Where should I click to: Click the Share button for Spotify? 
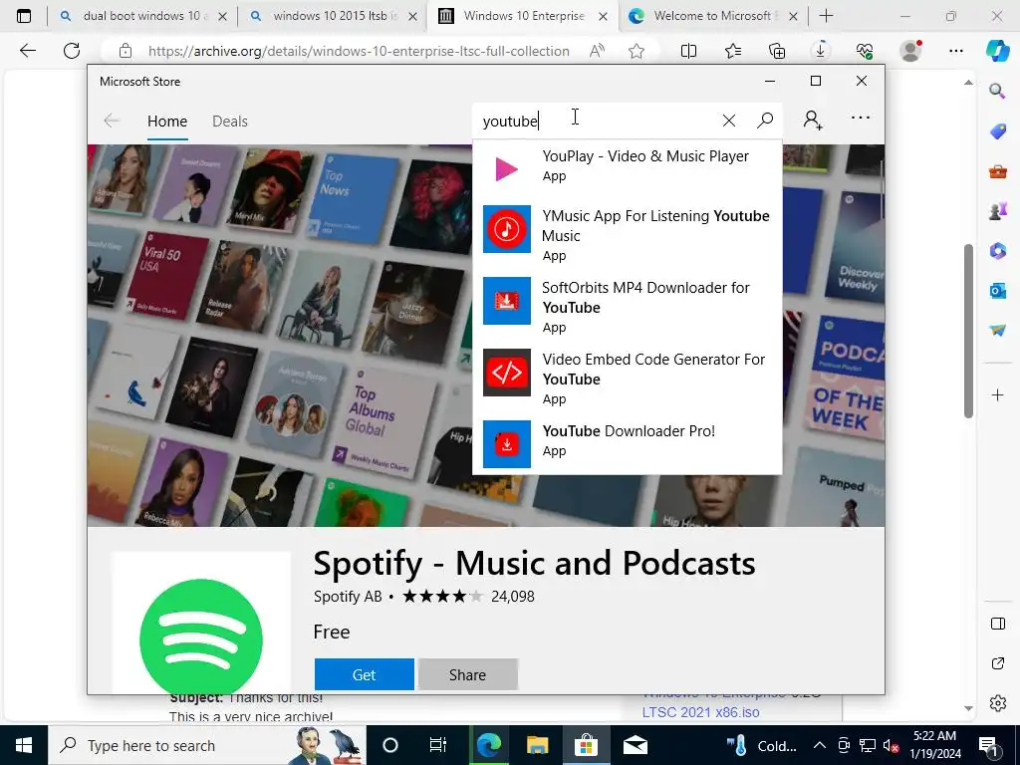tap(468, 674)
